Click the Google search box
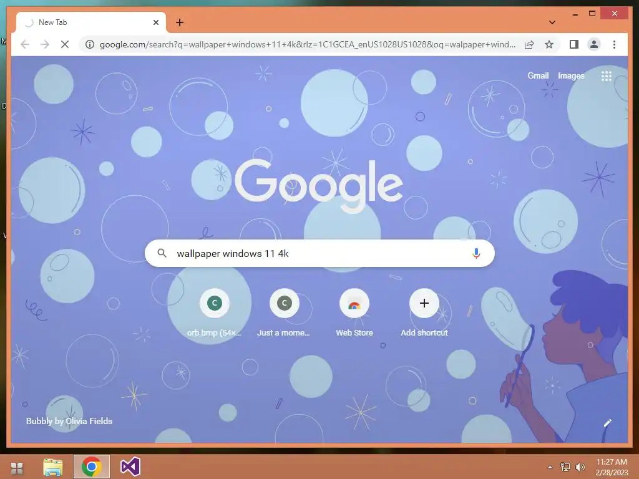 point(319,253)
